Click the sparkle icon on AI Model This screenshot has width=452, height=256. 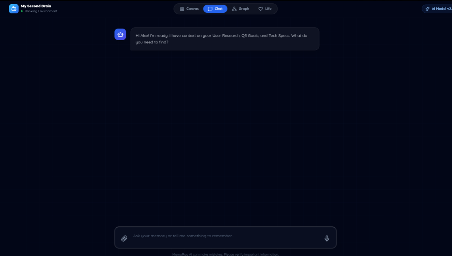pyautogui.click(x=428, y=9)
